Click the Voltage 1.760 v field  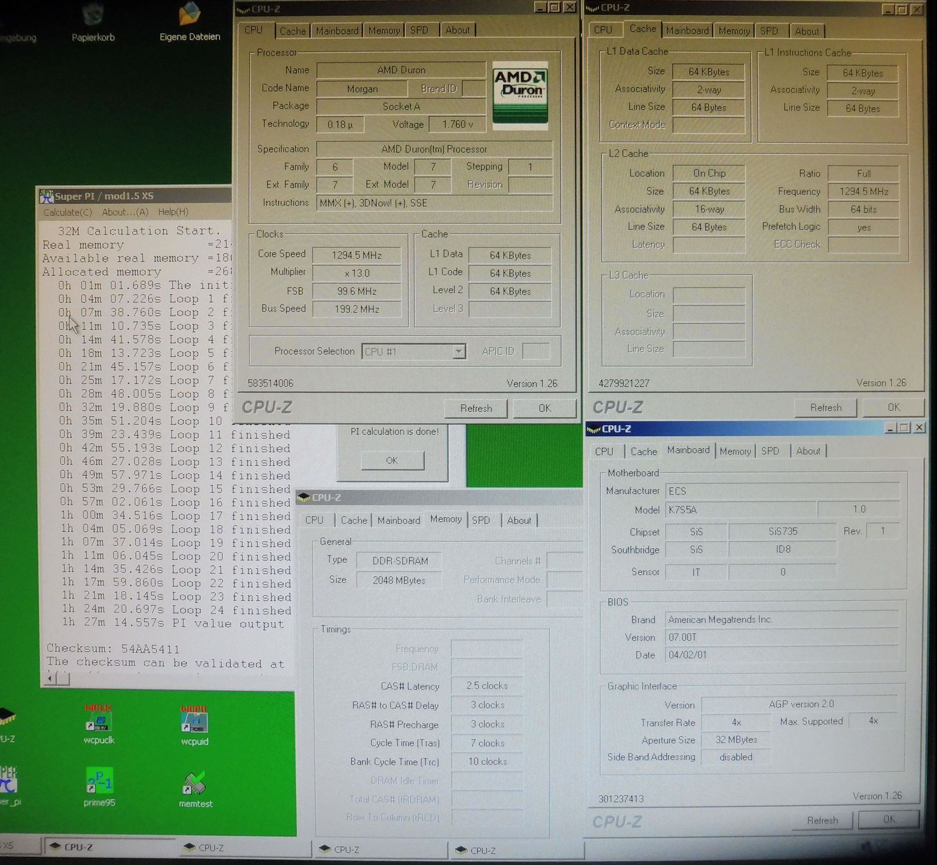(457, 124)
